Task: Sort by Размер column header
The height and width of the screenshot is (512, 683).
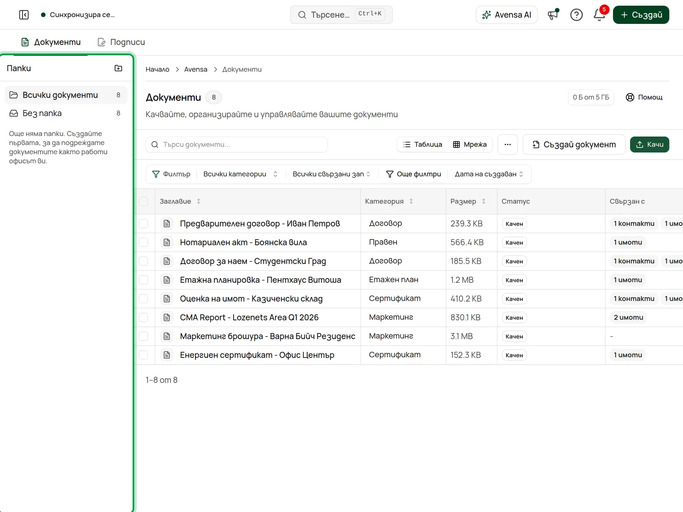Action: (x=468, y=201)
